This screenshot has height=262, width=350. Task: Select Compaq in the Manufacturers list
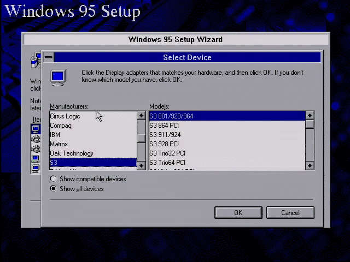click(93, 126)
